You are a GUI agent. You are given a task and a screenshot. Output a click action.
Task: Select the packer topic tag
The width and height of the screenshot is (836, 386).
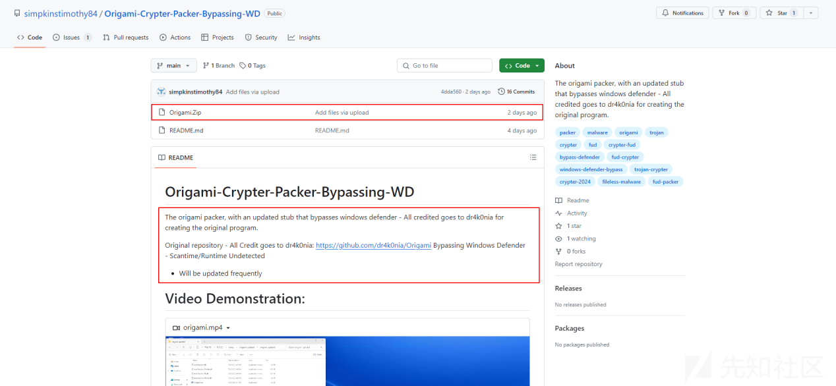pyautogui.click(x=568, y=132)
